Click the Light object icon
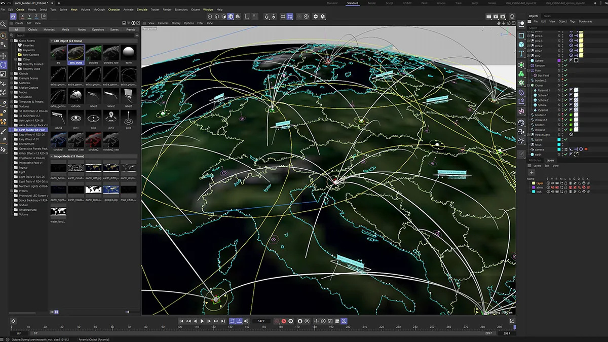Image resolution: width=608 pixels, height=342 pixels. [521, 142]
